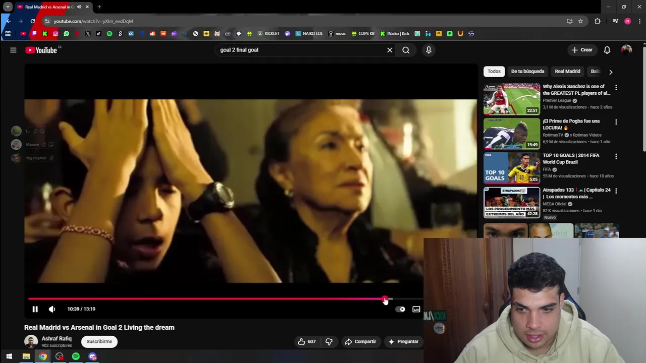
Task: Like the video with 607 likes
Action: (x=306, y=341)
